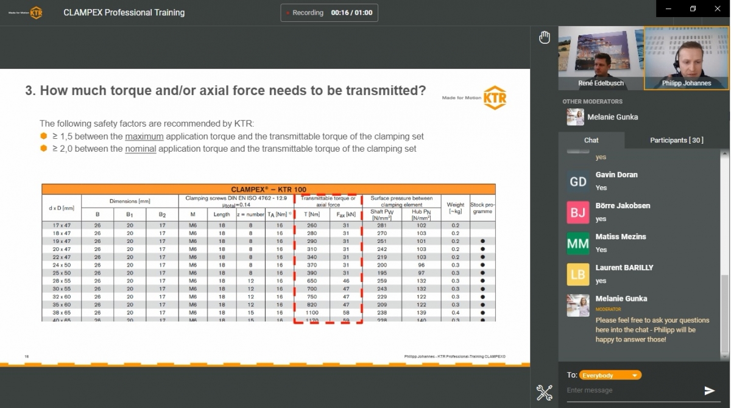Viewport: 731px width, 408px height.
Task: Switch to the Participants [30] tab
Action: pyautogui.click(x=676, y=140)
